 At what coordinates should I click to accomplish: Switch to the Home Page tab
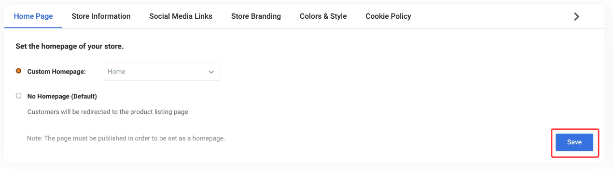click(x=33, y=16)
